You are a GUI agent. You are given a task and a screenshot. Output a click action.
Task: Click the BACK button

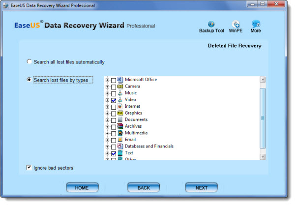click(144, 187)
